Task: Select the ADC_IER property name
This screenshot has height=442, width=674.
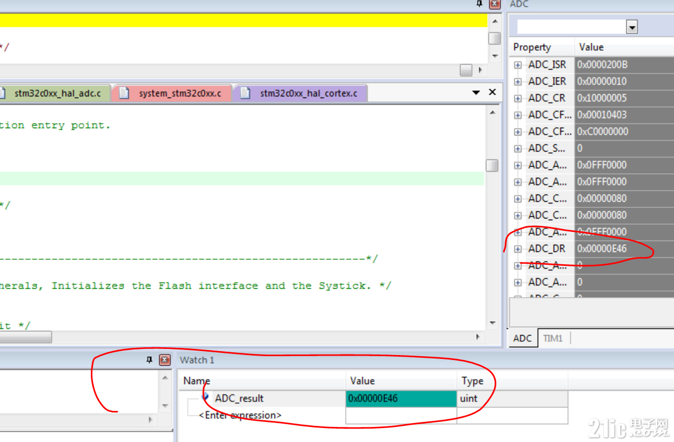Action: pos(547,81)
